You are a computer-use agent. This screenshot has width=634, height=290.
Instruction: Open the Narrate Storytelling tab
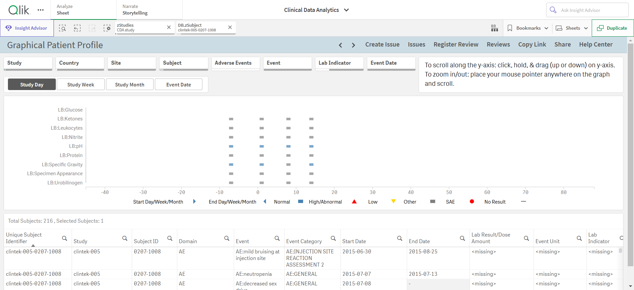tap(149, 10)
